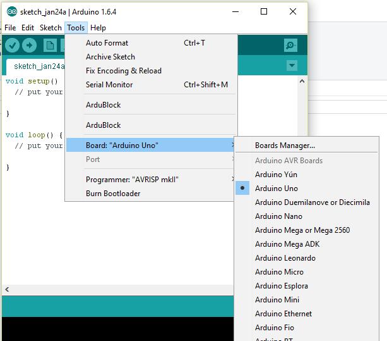Select Arduino Yún board
Viewport: 387px width, 341px height.
306,175
